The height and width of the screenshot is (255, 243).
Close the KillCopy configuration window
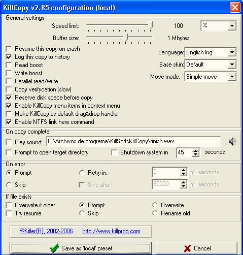[235, 8]
